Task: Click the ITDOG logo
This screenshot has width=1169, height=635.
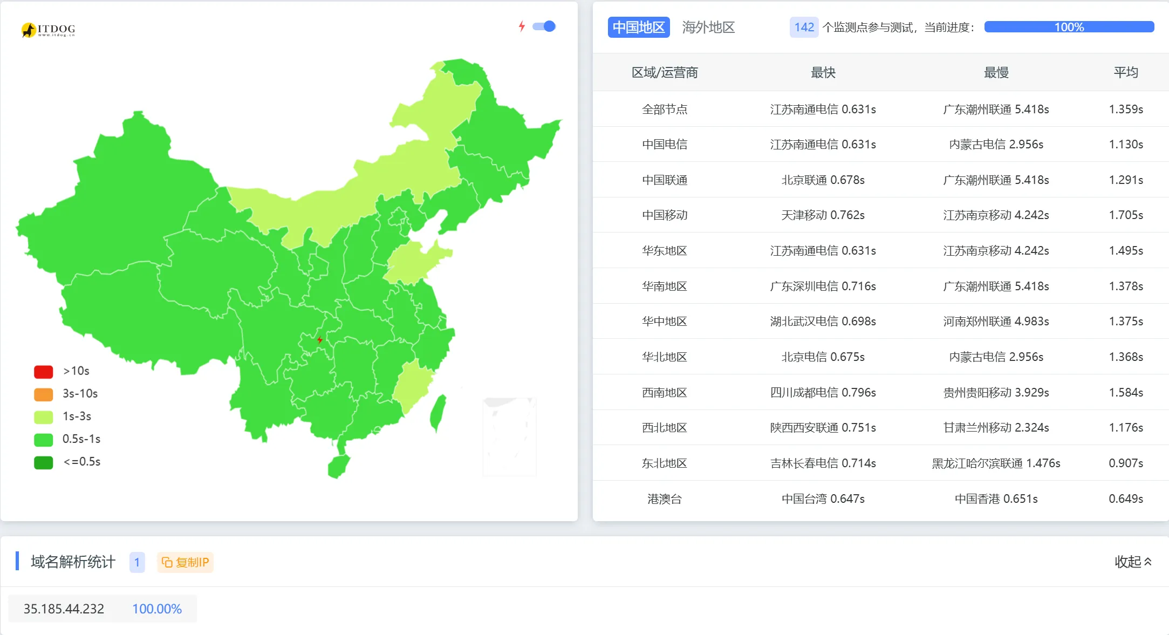Action: [x=48, y=30]
